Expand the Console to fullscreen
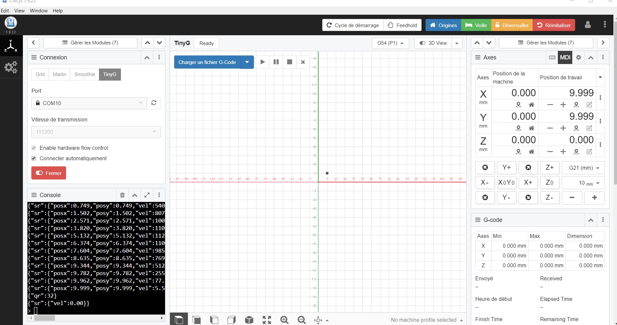The image size is (617, 325). (147, 195)
